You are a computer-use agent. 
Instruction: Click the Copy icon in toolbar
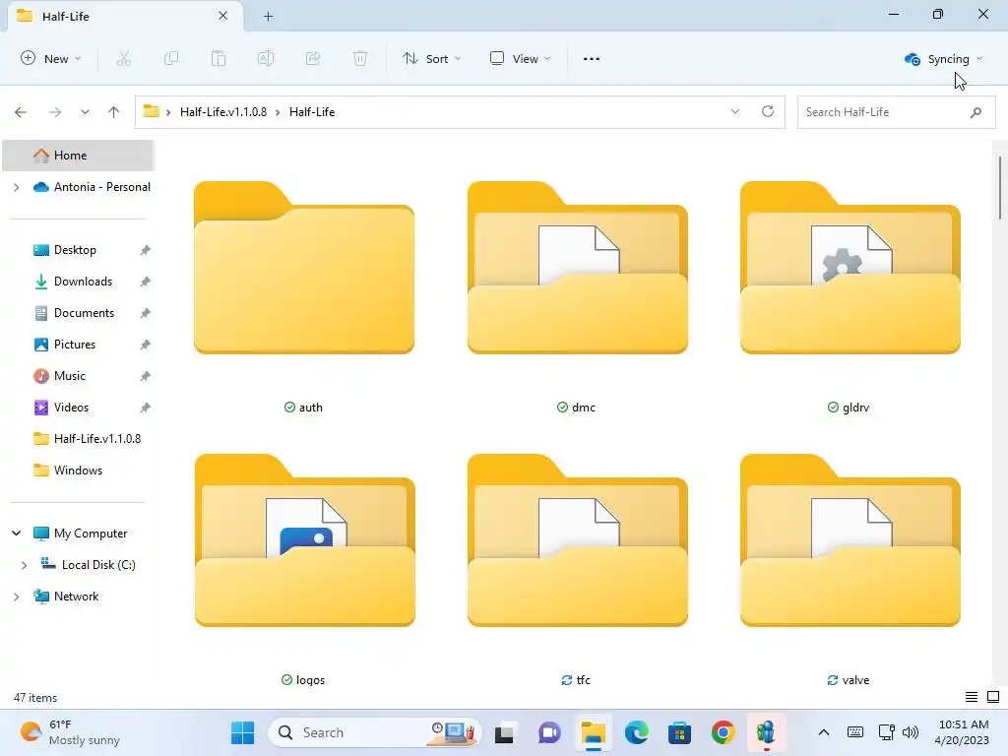pos(171,58)
